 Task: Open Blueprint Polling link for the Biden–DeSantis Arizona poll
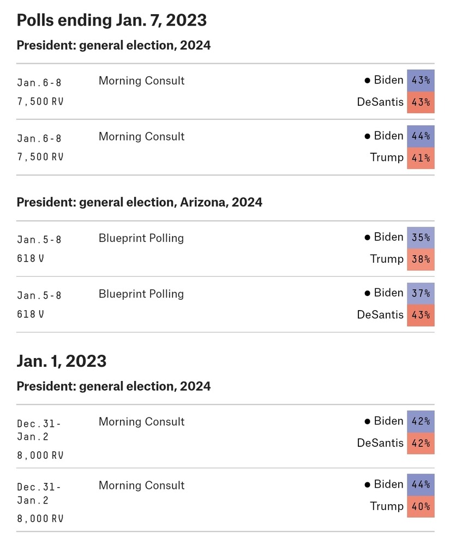point(141,294)
